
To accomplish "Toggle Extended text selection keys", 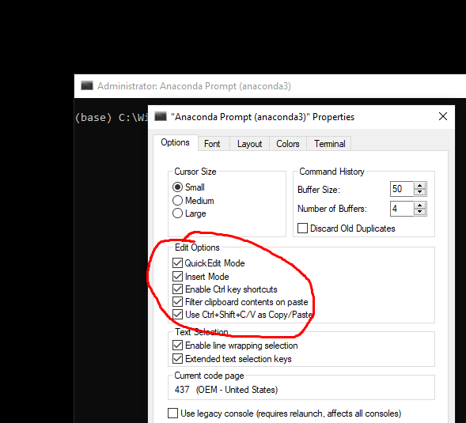I will tap(177, 358).
